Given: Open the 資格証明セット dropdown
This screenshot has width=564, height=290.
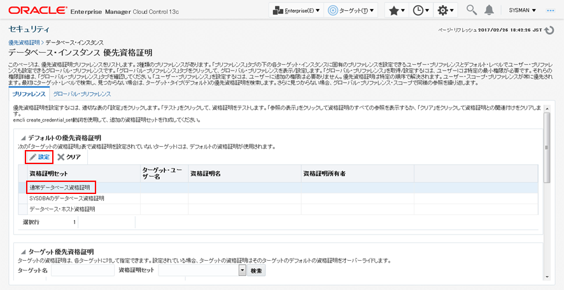Looking at the screenshot, I should click(x=243, y=270).
